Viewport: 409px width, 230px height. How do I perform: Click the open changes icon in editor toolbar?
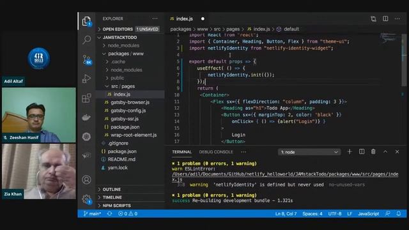click(x=373, y=19)
